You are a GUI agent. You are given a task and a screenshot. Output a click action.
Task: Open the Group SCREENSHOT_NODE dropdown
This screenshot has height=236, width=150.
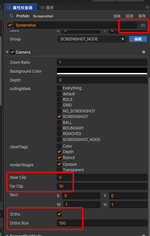click(92, 39)
